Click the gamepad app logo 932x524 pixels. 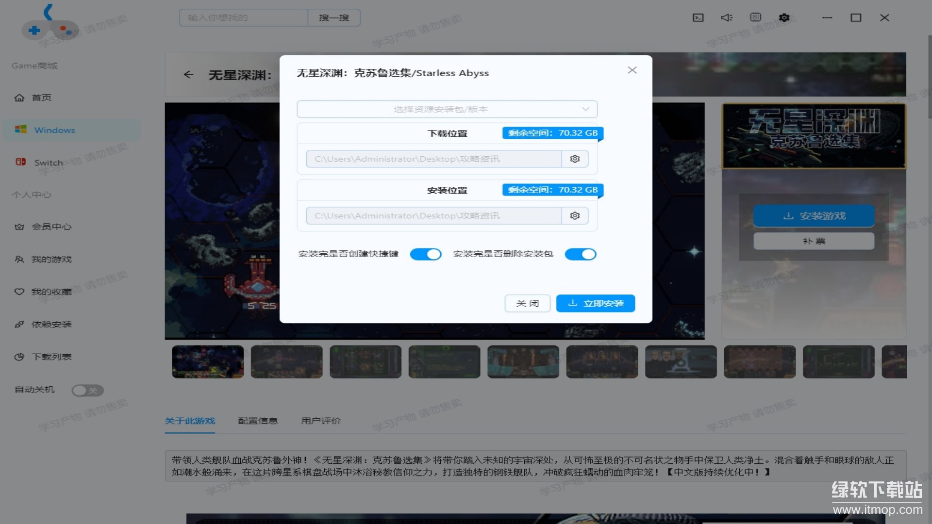50,23
